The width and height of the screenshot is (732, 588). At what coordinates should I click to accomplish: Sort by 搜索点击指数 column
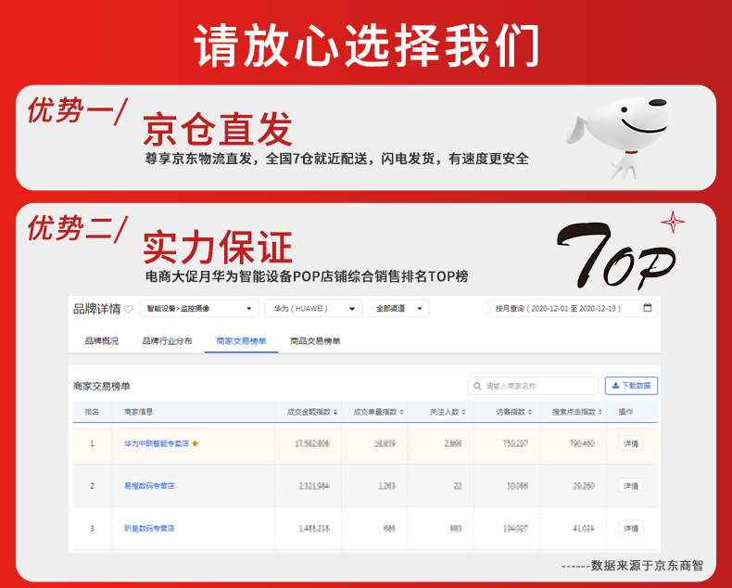click(577, 412)
